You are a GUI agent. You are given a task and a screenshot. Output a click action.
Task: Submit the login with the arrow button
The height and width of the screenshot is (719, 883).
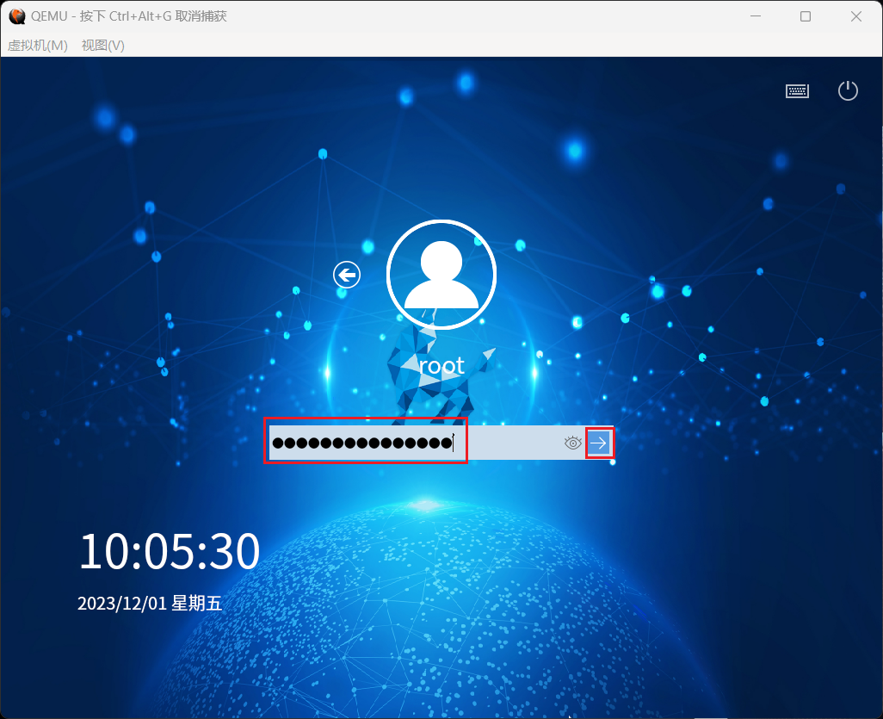tap(599, 443)
